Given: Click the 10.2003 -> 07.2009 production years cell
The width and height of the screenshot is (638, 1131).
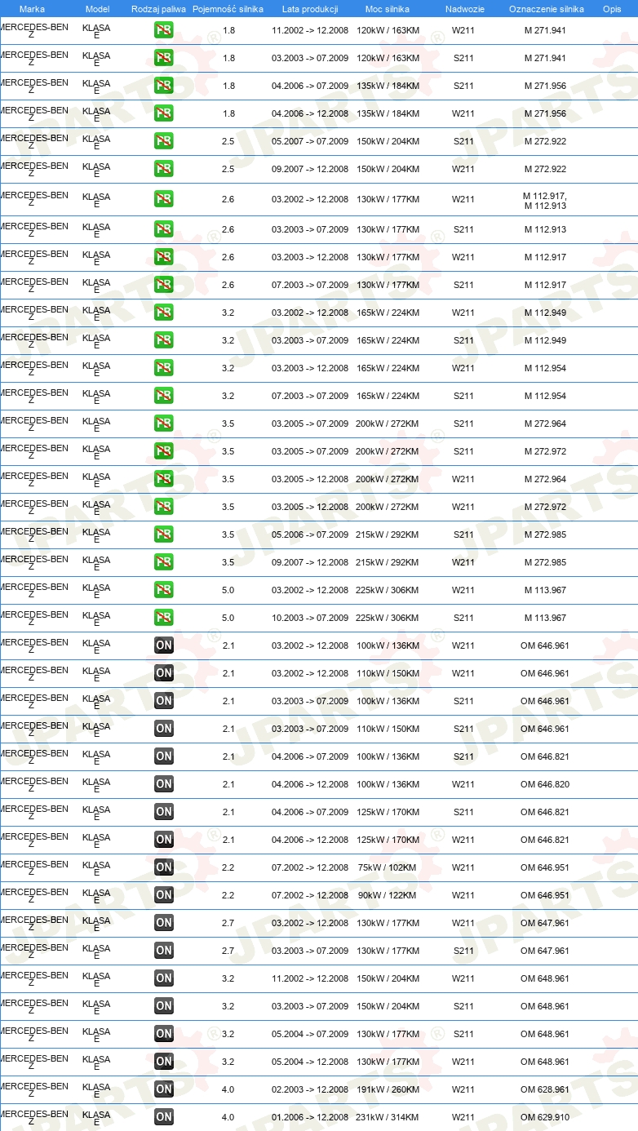Looking at the screenshot, I should [310, 618].
